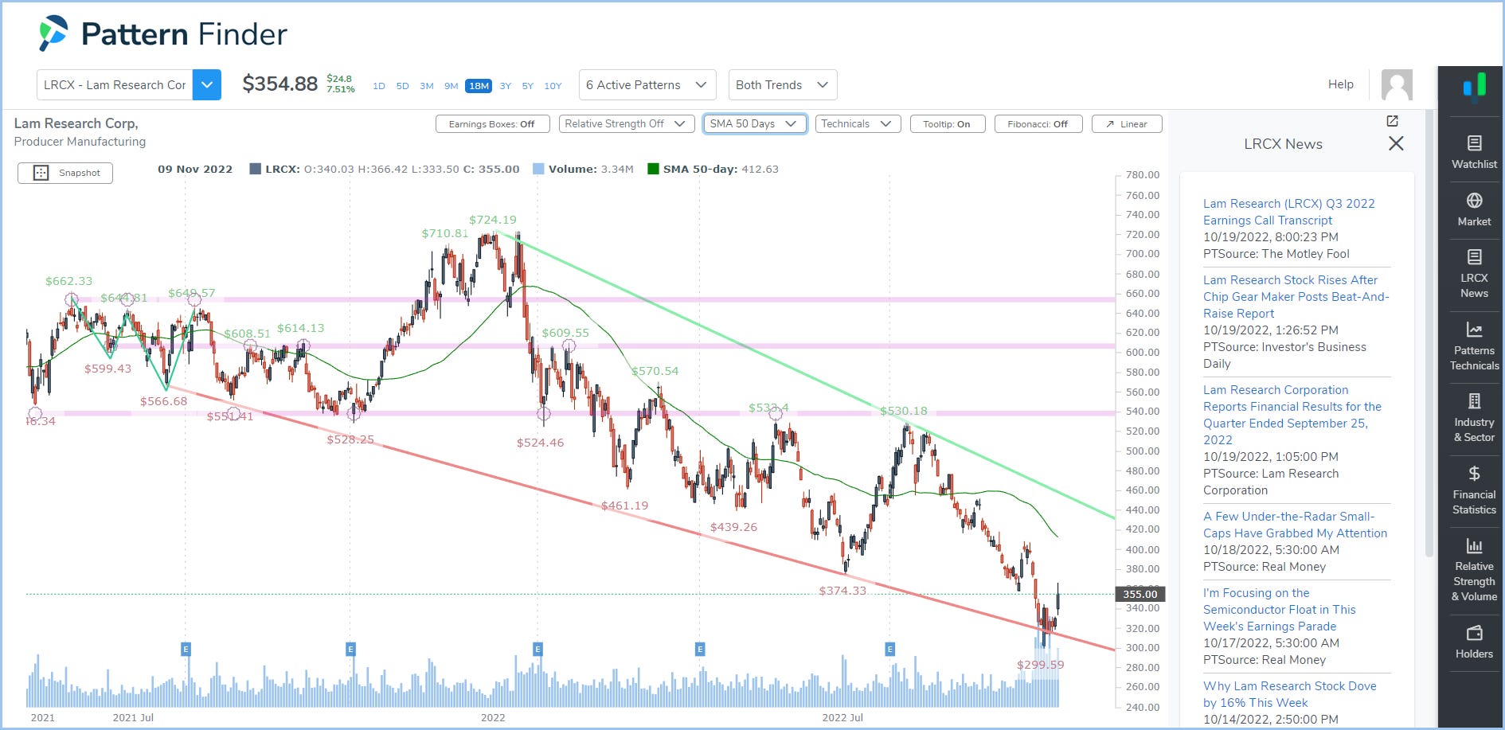Select the 5Y timeframe
Image resolution: width=1505 pixels, height=730 pixels.
528,86
